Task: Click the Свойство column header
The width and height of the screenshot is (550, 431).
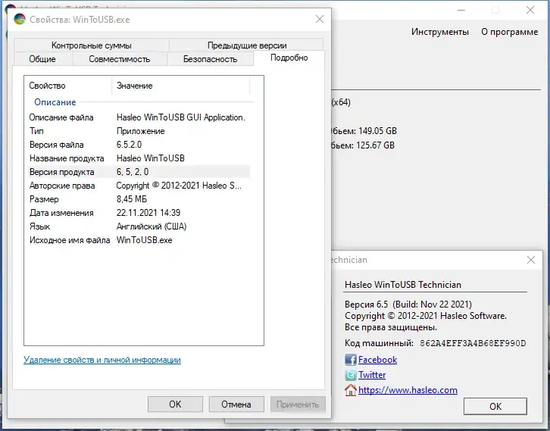Action: tap(68, 86)
